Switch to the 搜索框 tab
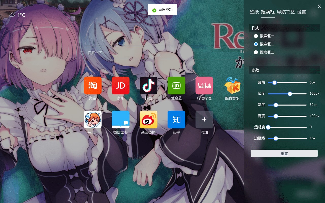This screenshot has height=203, width=325. [268, 12]
